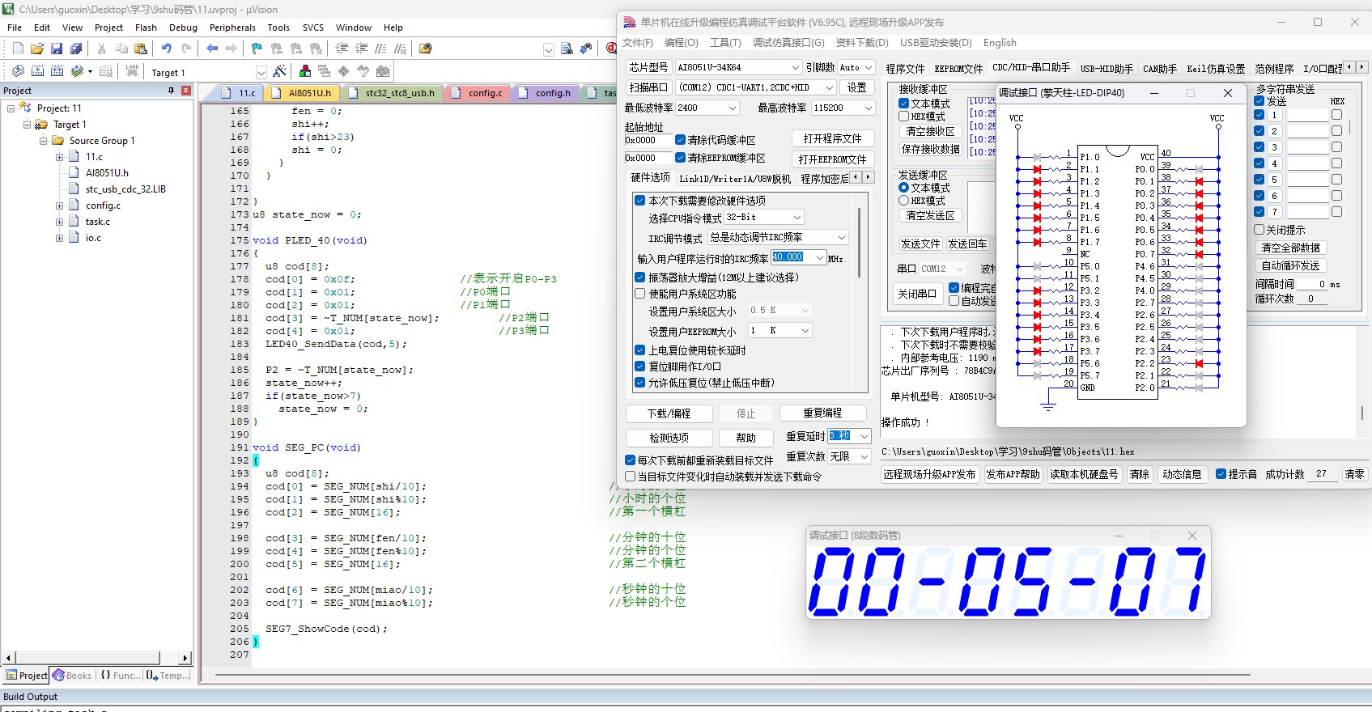Click the Translate current file icon
The image size is (1372, 712).
(18, 71)
